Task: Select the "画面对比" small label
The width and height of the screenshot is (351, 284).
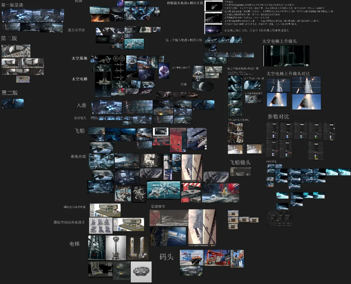Action: coord(271,161)
